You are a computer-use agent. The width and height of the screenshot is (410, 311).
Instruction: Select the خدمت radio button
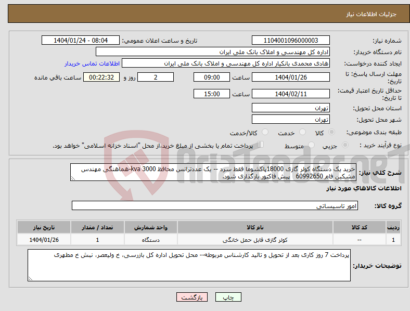[302, 132]
